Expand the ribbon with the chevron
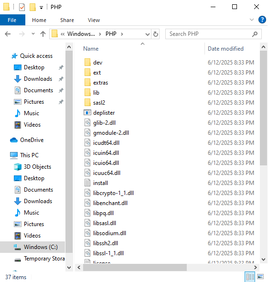The height and width of the screenshot is (282, 268). coord(252,20)
